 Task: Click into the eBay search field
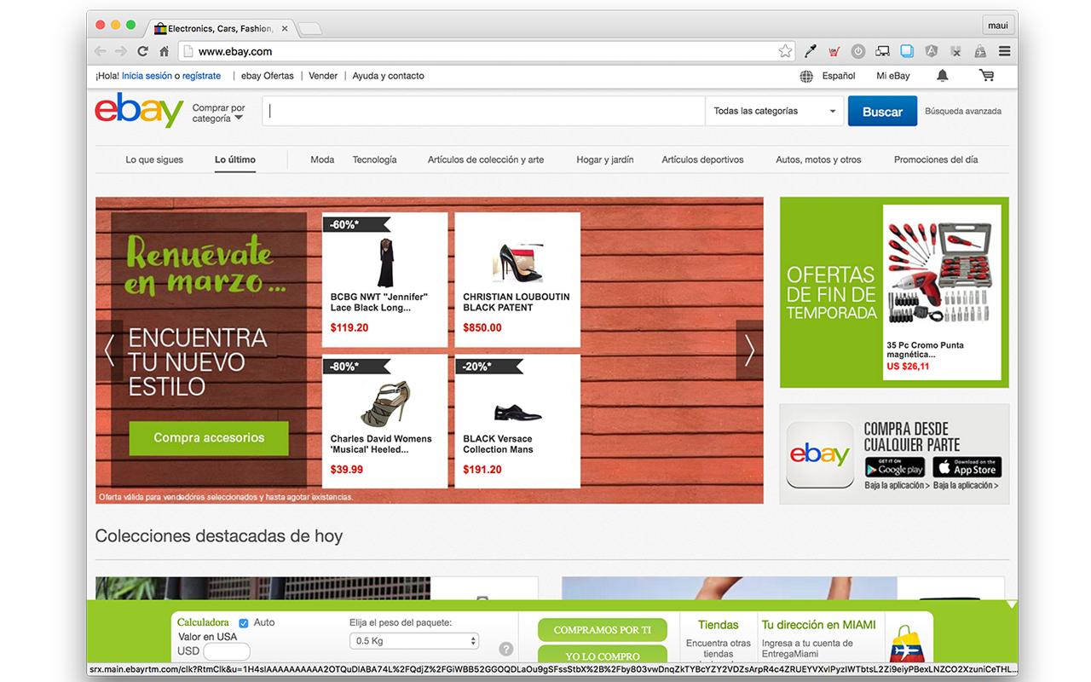point(483,111)
